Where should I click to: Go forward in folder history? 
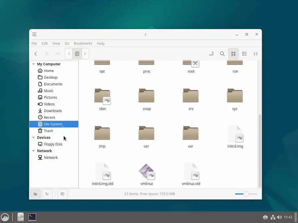[x=46, y=54]
